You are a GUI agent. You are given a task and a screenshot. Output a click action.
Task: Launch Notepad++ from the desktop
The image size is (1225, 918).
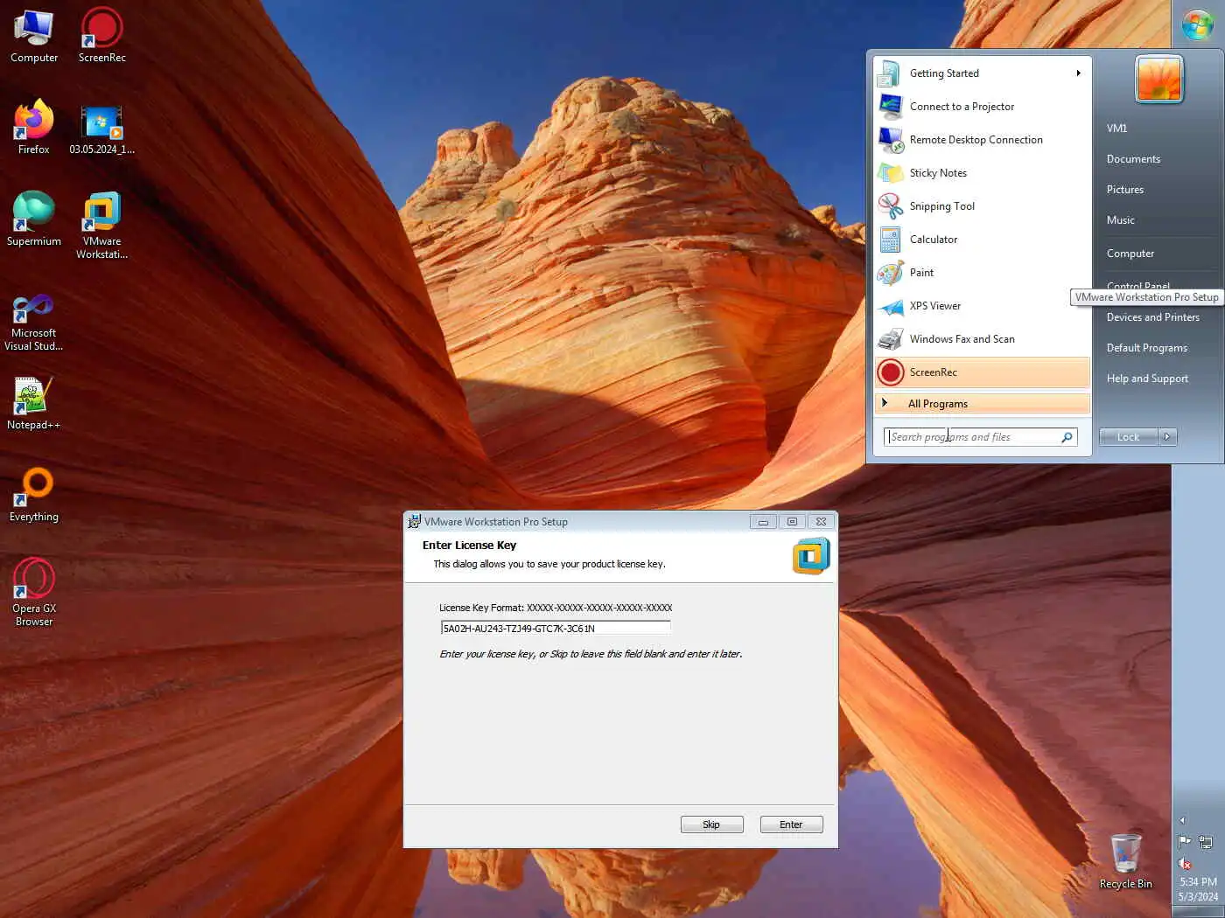point(34,403)
